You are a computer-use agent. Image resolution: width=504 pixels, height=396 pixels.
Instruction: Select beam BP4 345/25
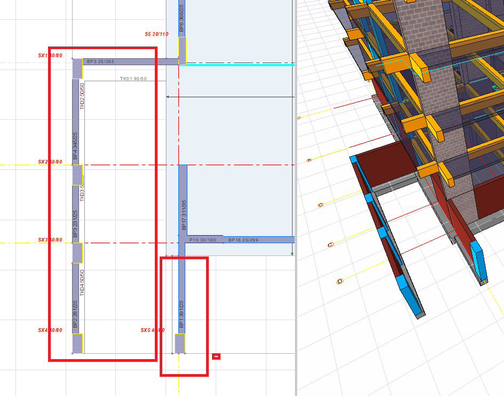[x=75, y=146]
